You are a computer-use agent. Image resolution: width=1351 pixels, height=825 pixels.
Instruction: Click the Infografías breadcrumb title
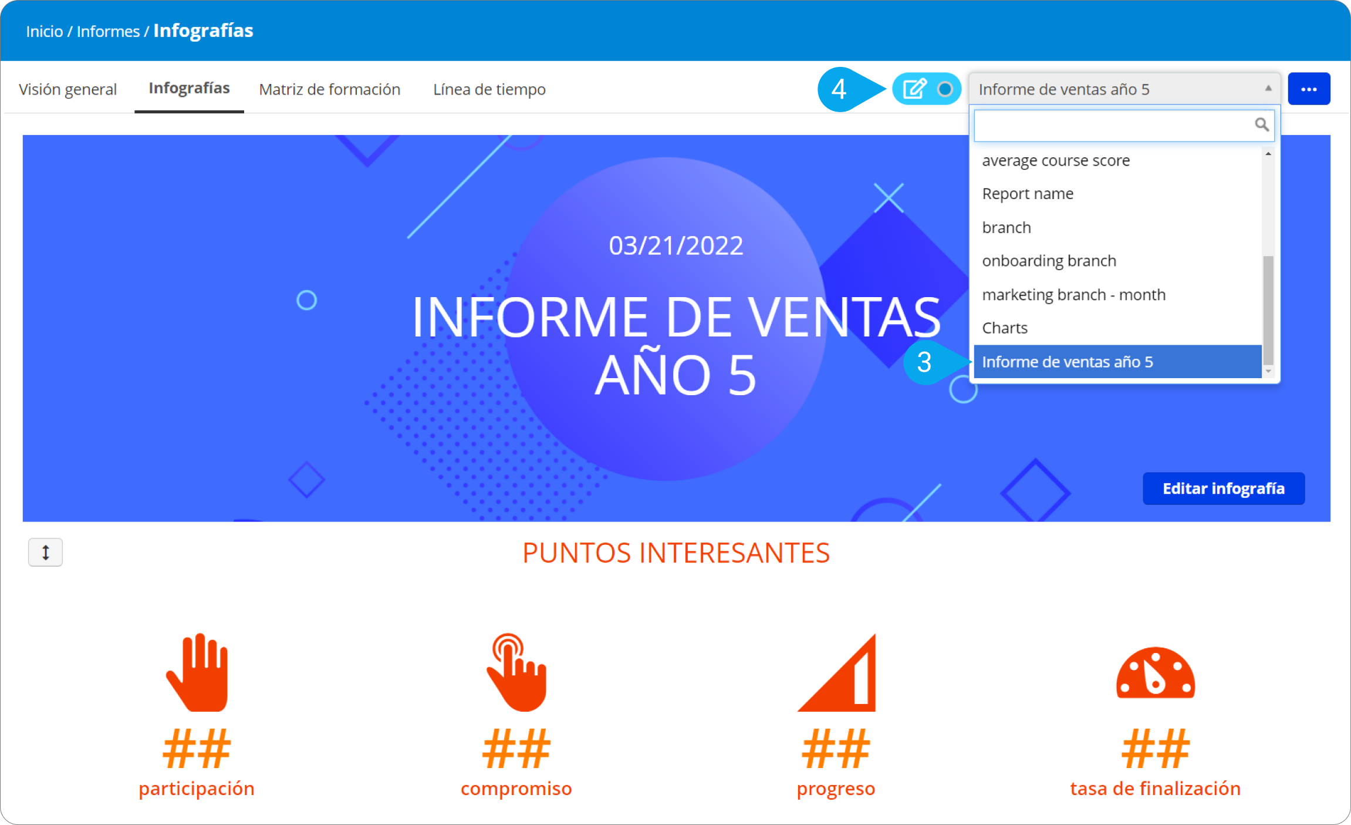[203, 31]
